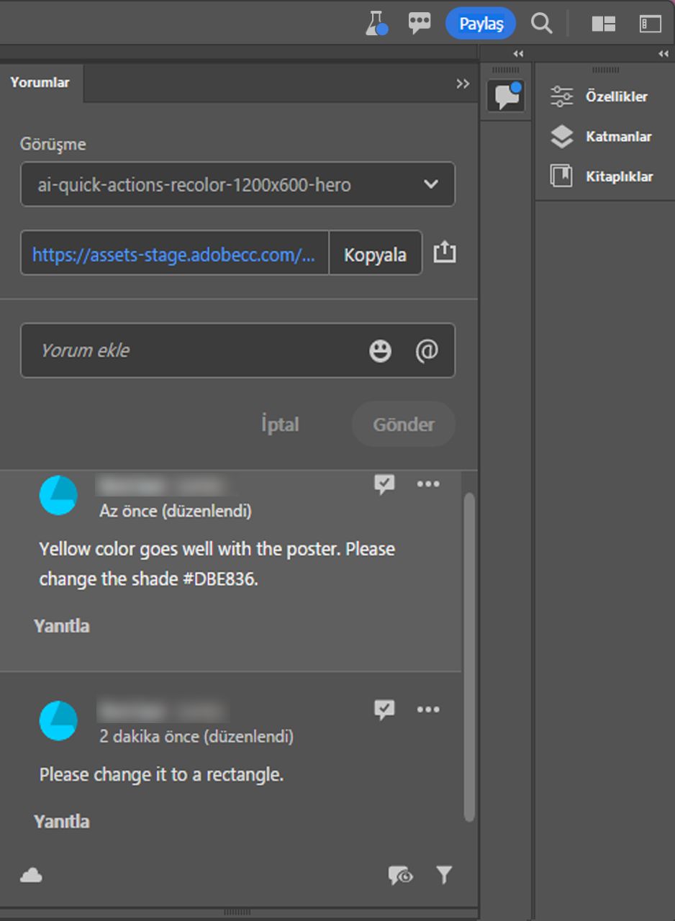Click the Search icon in the top bar
Screen dimensions: 675x921
point(541,23)
